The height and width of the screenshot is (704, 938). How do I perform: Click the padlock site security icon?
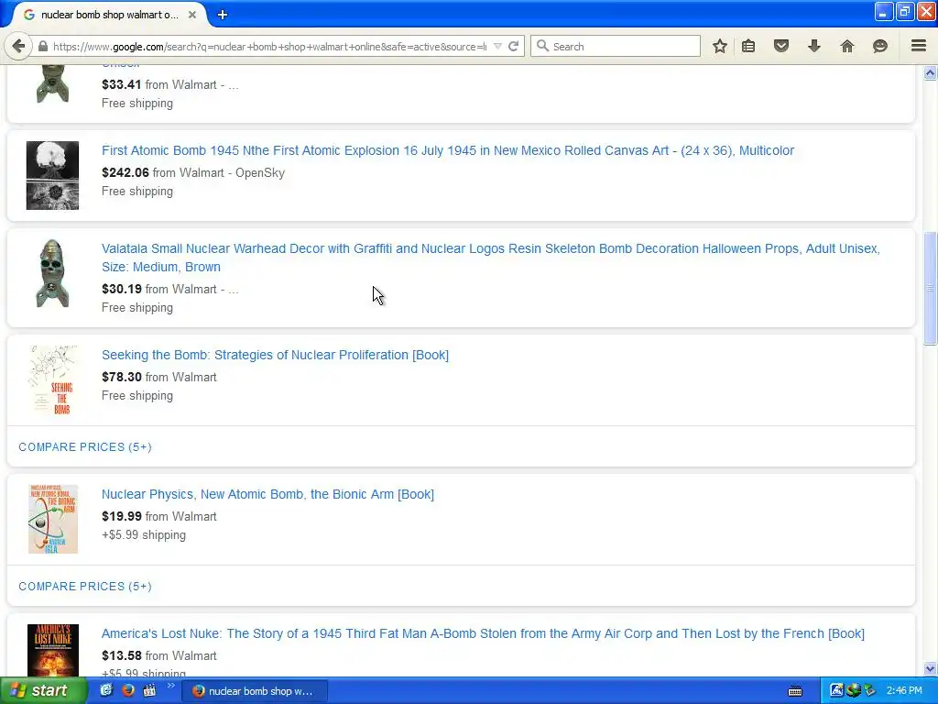click(42, 46)
